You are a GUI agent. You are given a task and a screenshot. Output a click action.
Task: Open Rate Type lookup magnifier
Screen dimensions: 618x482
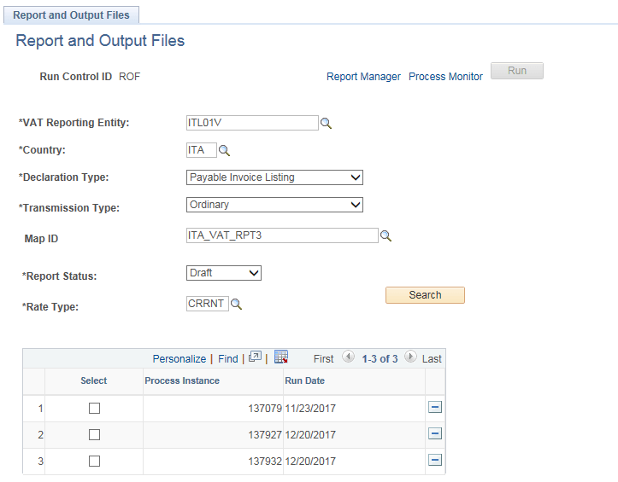pyautogui.click(x=236, y=305)
